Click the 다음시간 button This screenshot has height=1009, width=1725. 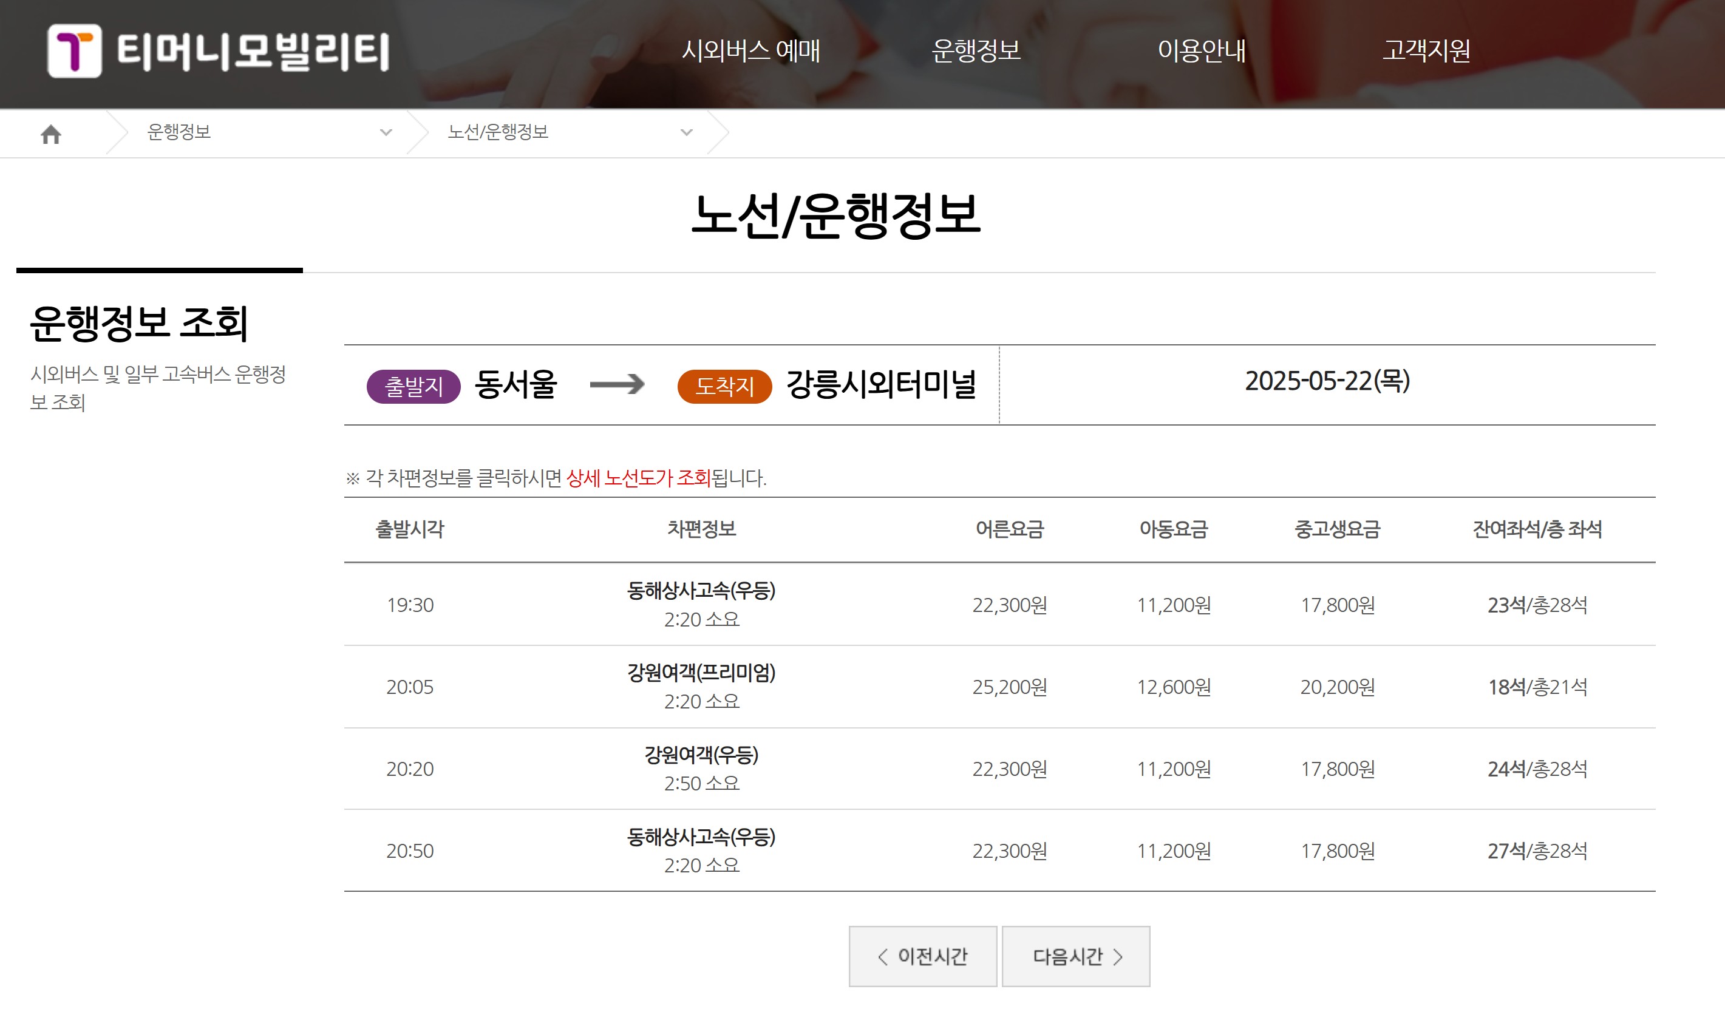click(x=1076, y=956)
